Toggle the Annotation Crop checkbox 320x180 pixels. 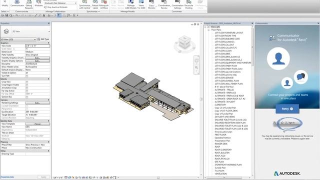26,88
